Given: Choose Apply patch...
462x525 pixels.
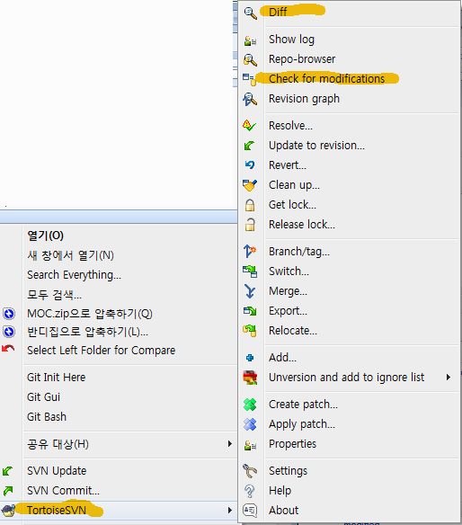Looking at the screenshot, I should tap(302, 424).
